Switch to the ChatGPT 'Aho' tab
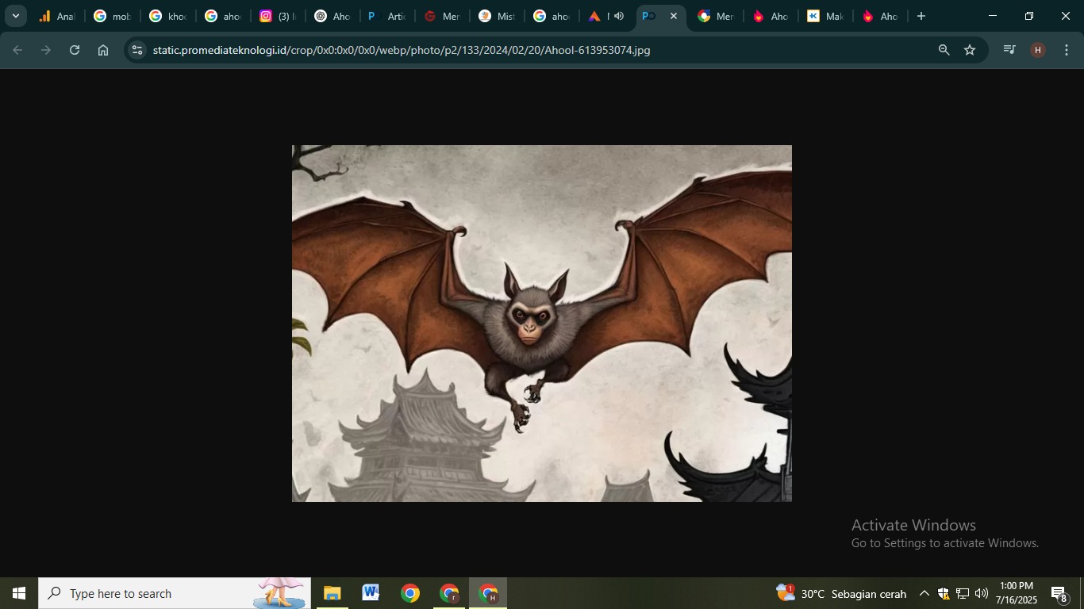 pos(333,16)
